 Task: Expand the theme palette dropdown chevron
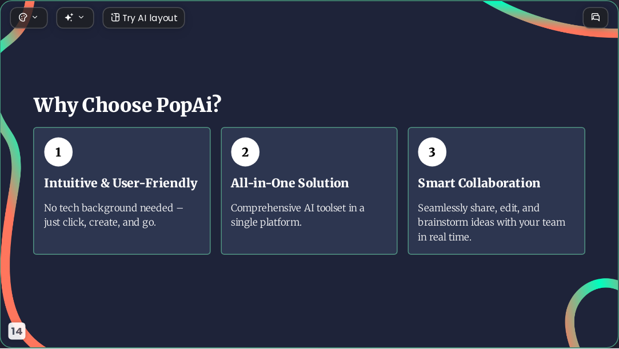[35, 17]
